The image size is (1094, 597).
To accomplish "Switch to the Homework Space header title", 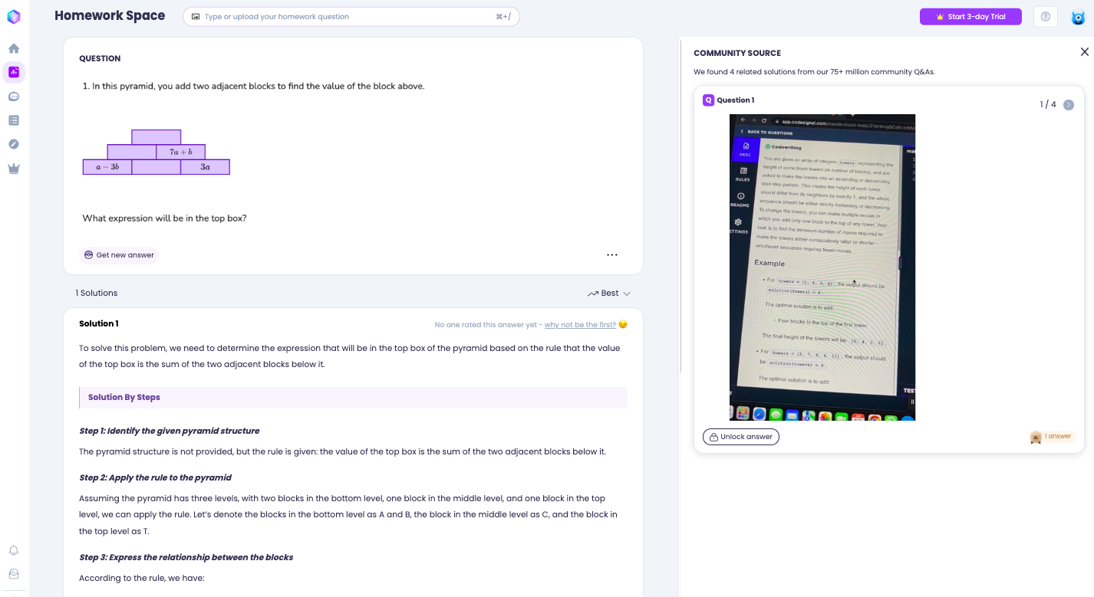I will pos(110,15).
